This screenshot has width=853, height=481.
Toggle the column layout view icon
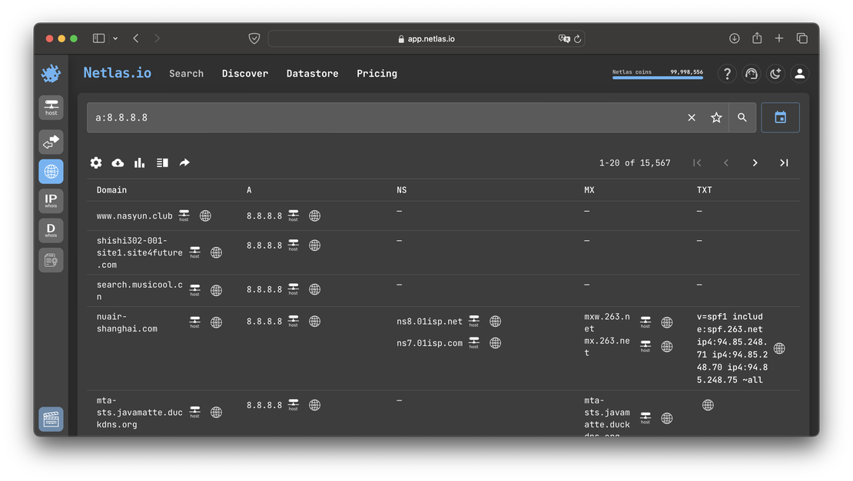[x=162, y=163]
